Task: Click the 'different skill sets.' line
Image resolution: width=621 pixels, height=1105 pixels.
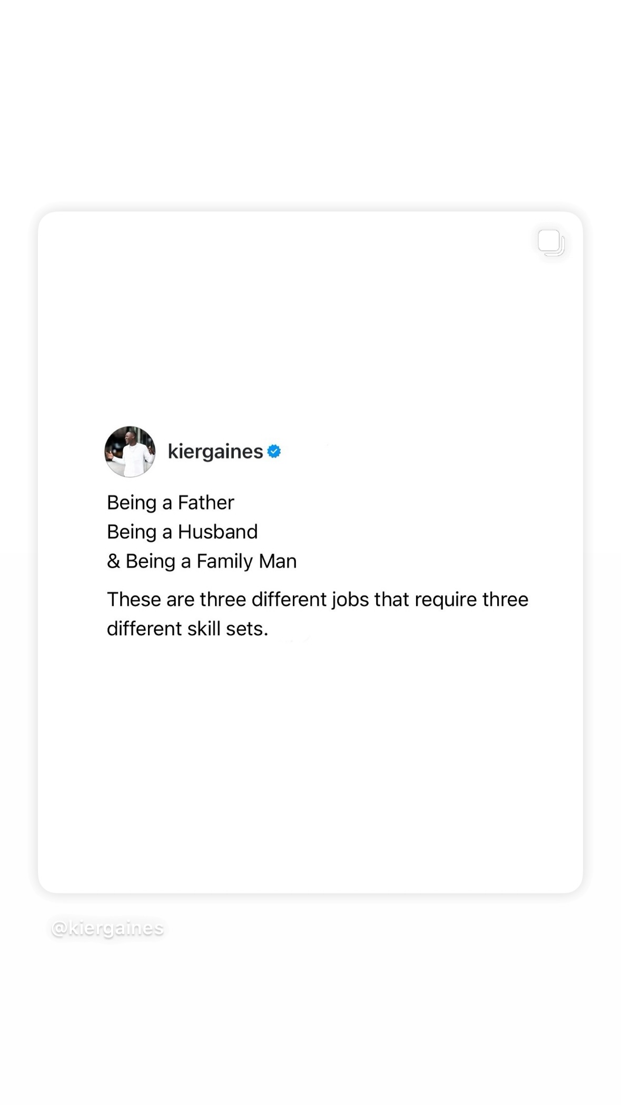Action: click(x=188, y=629)
